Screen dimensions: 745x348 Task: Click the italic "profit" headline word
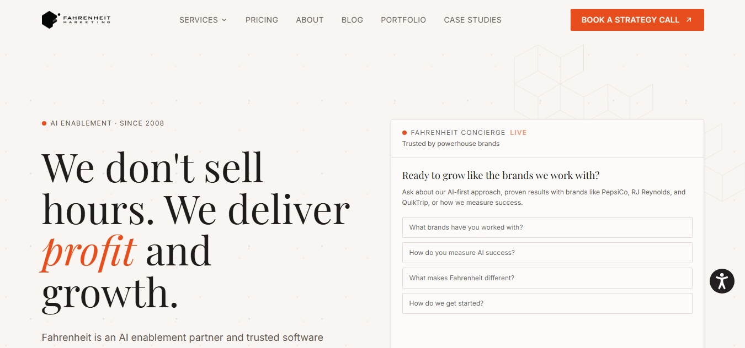(88, 251)
